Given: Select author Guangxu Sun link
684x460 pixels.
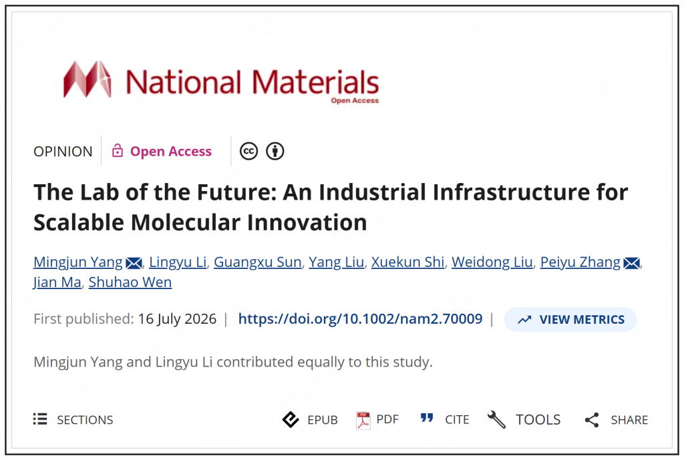Looking at the screenshot, I should [x=257, y=262].
